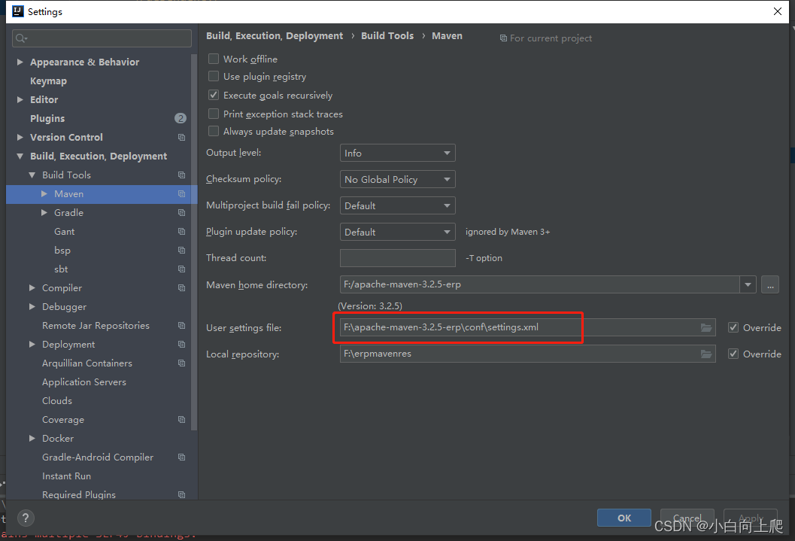Click the project-level icon beside Compiler

[x=181, y=287]
